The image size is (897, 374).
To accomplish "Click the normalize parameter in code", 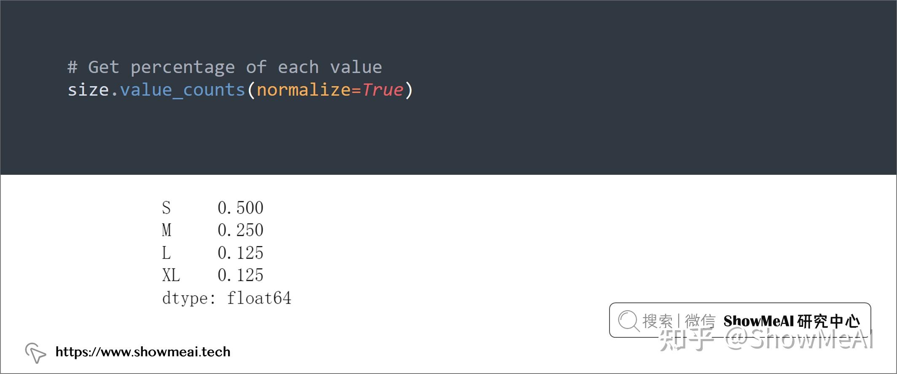I will point(303,90).
